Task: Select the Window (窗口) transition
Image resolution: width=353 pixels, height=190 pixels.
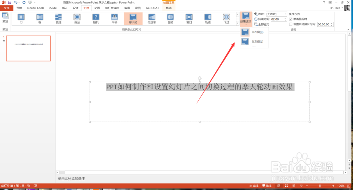Action: click(x=189, y=18)
